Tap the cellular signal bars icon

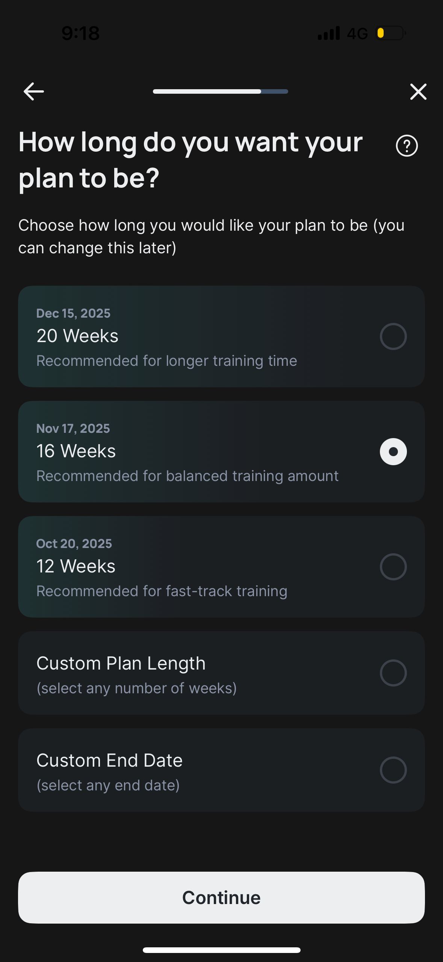coord(329,33)
